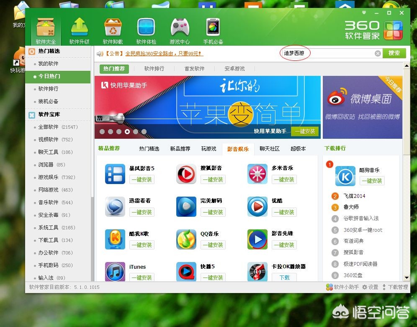Click the scrollbar up arrow in the main panel

(407, 65)
